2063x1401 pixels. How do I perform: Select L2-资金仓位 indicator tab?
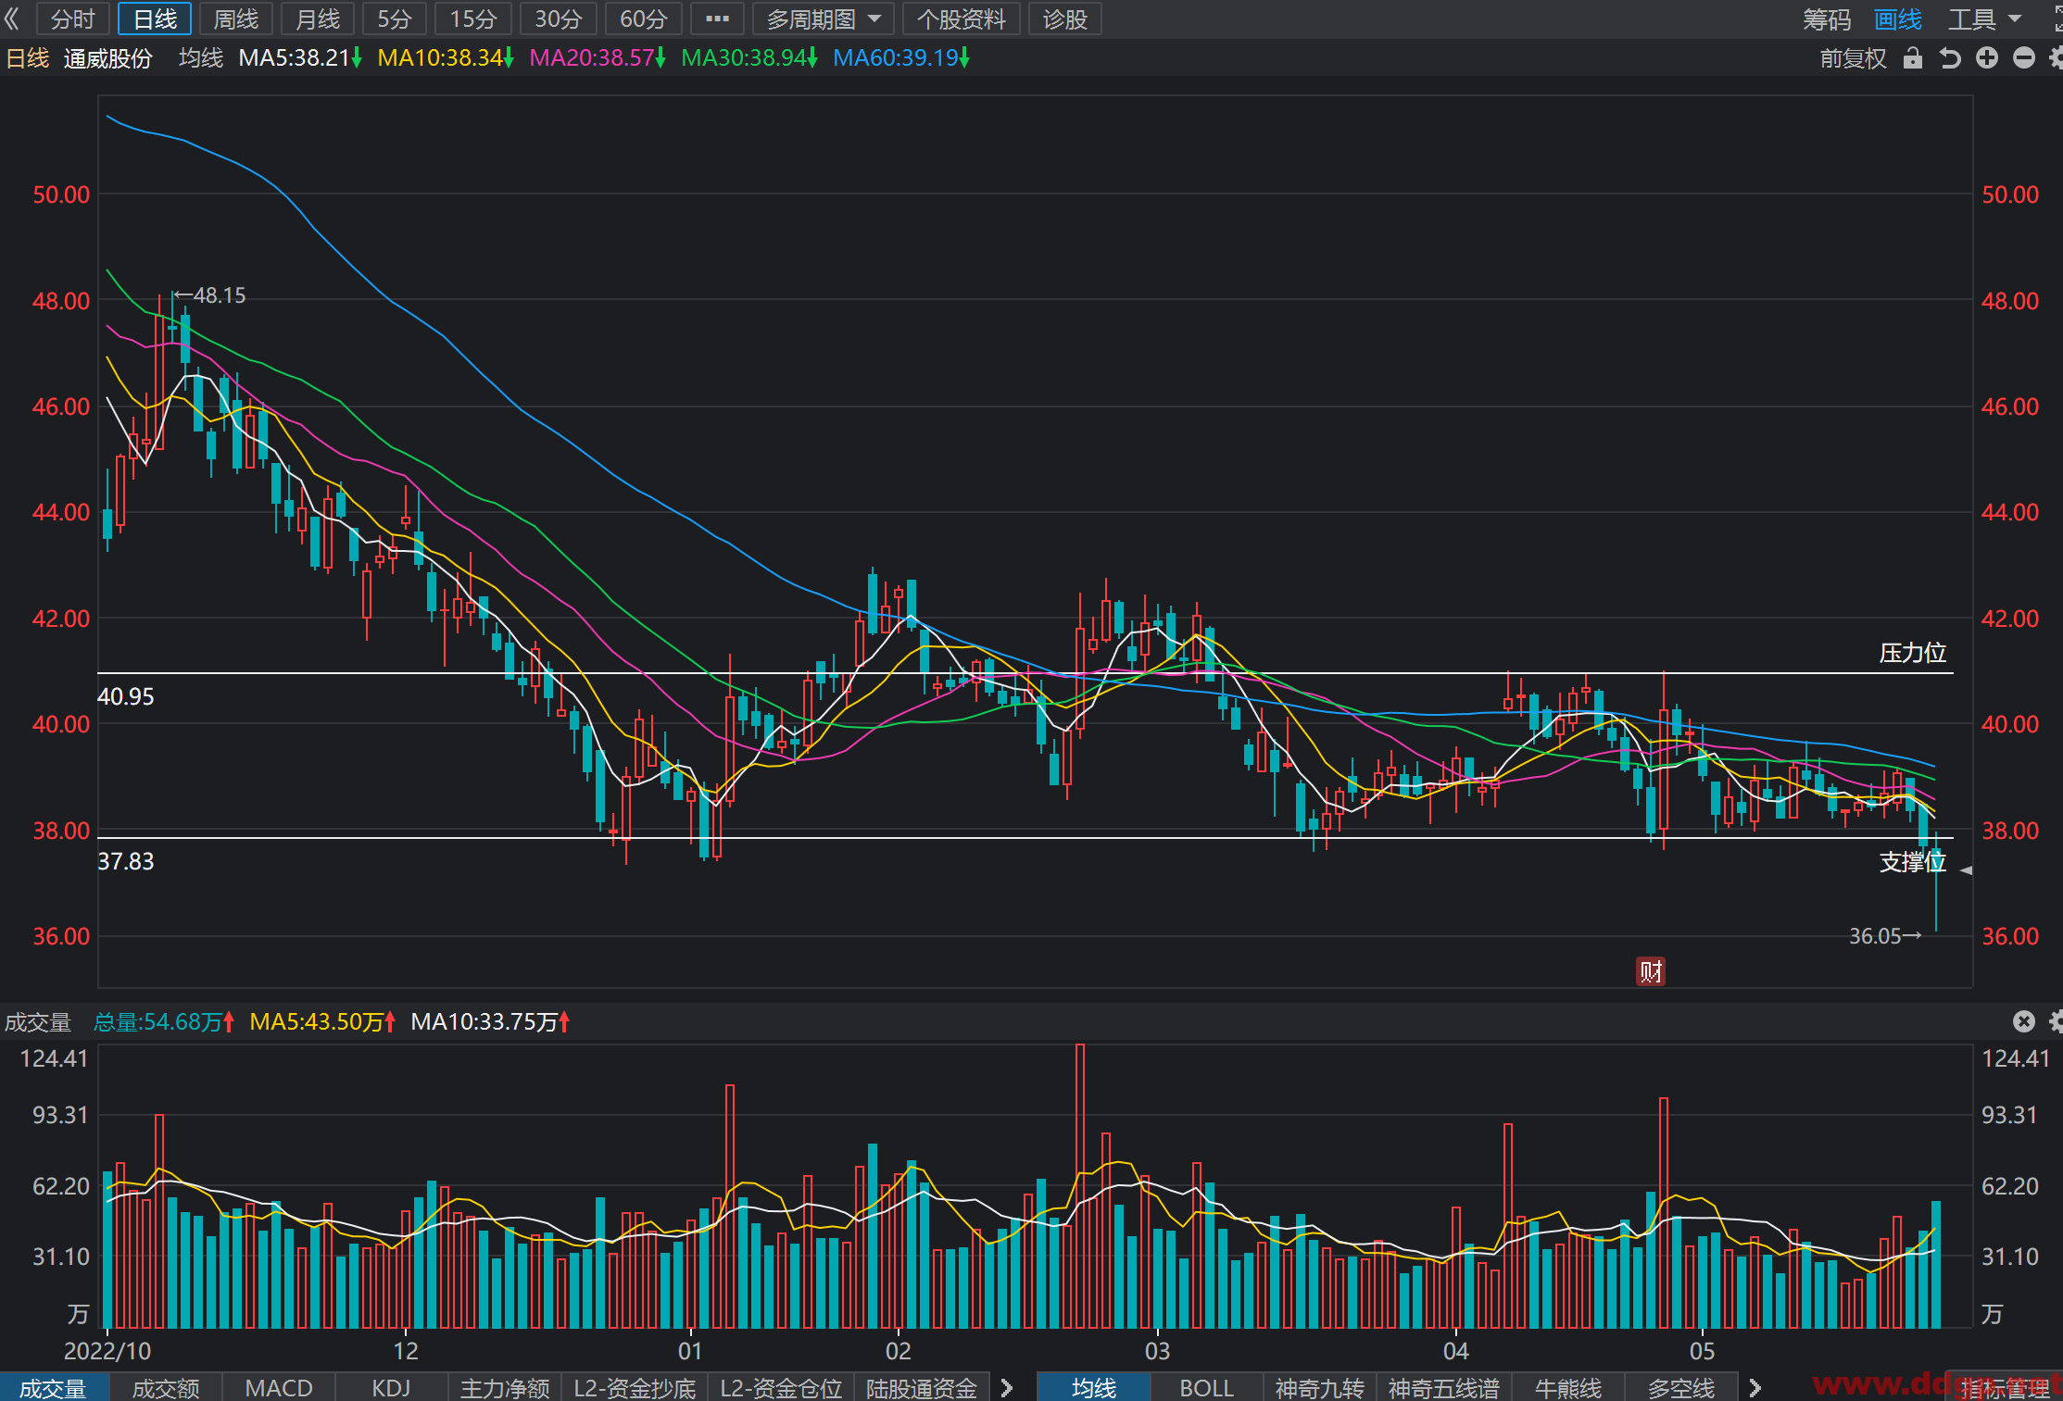point(781,1387)
